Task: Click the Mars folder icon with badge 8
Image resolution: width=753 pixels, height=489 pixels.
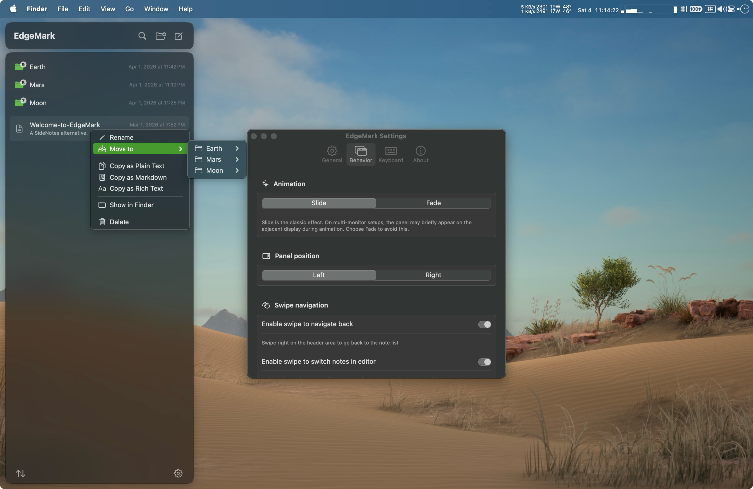Action: pyautogui.click(x=20, y=84)
